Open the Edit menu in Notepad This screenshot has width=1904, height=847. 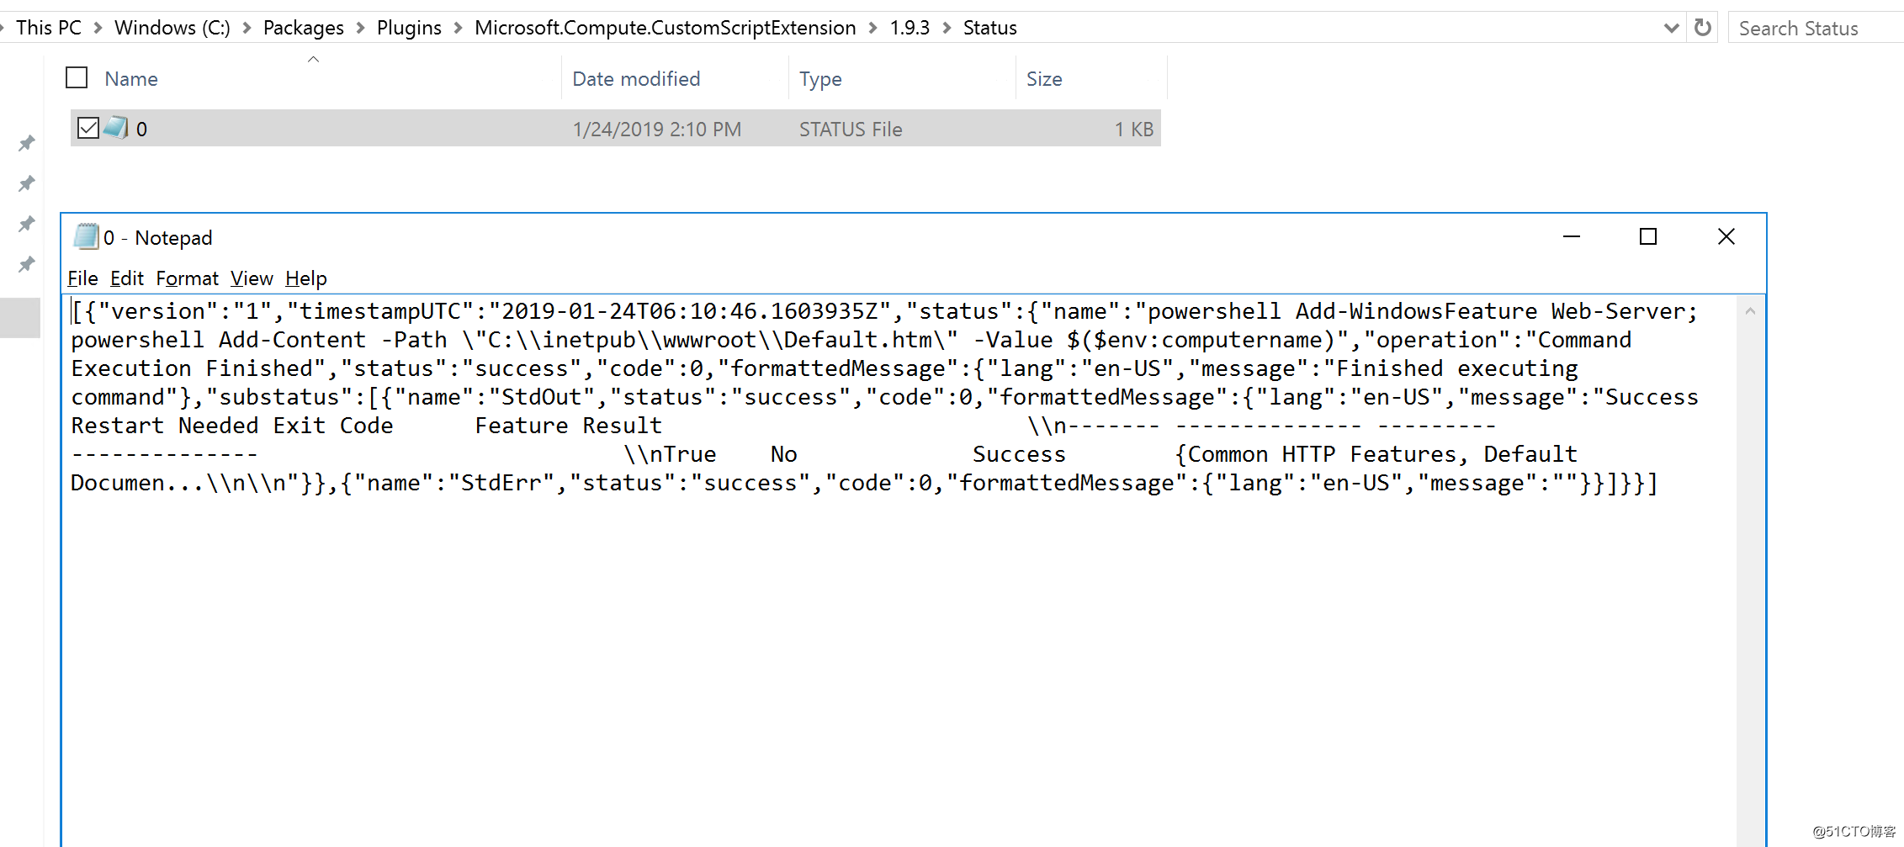(x=126, y=278)
